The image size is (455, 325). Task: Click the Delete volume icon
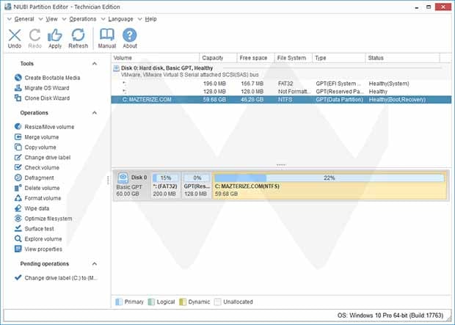click(x=18, y=188)
